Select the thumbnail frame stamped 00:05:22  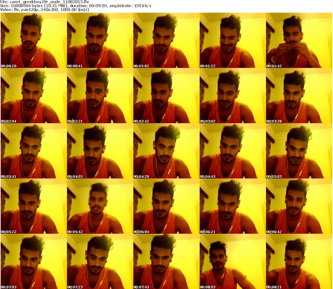pos(33,206)
